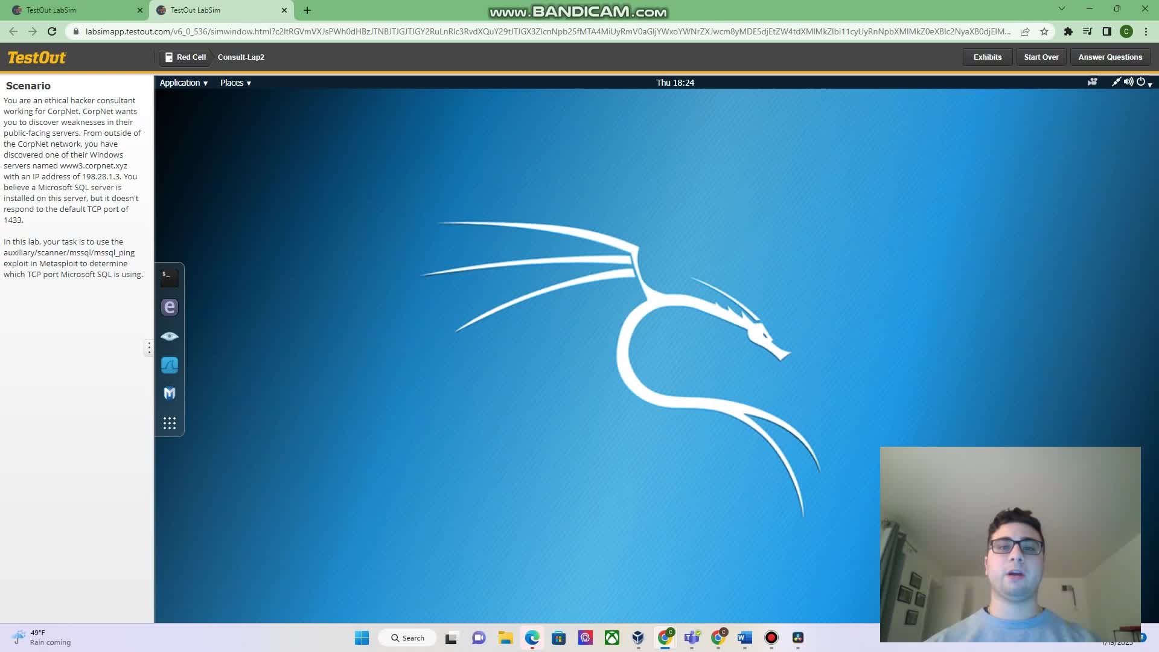Open Microsoft Store from the taskbar

558,638
